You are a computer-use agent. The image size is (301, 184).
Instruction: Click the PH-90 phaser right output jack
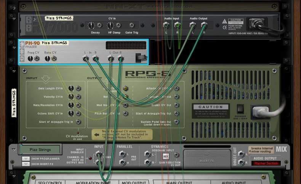(120, 58)
